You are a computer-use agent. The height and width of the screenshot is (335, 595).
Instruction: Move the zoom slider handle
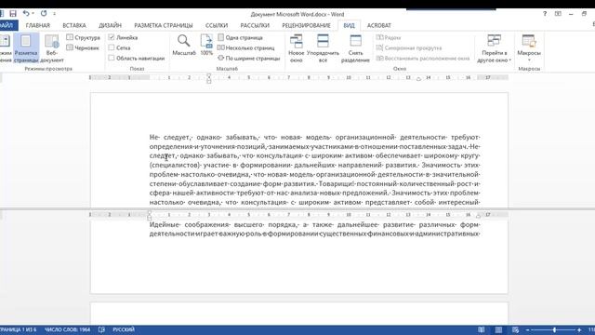(x=555, y=329)
